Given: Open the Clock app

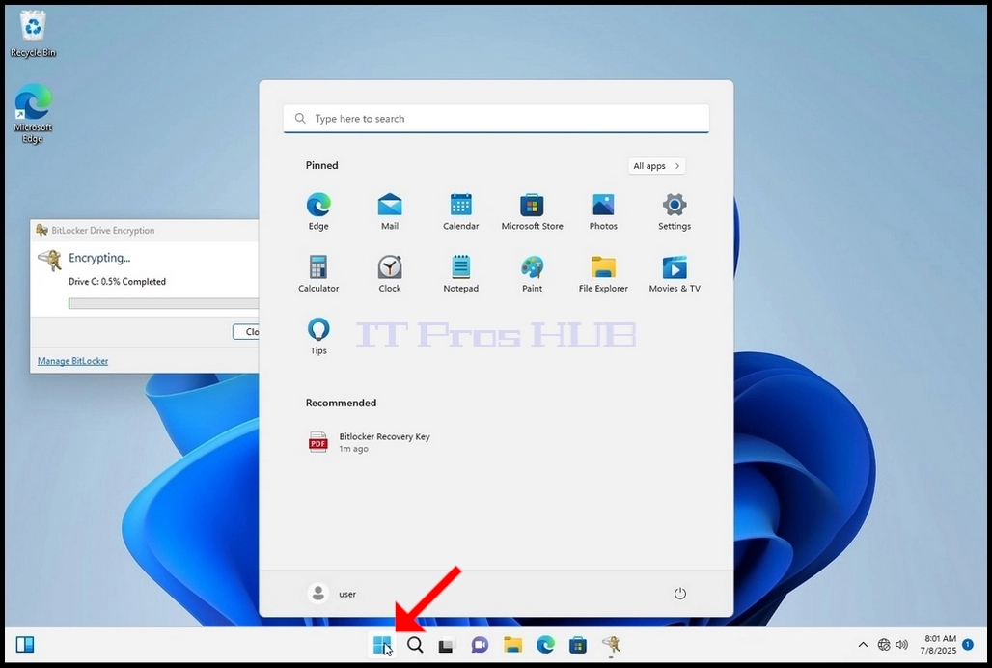Looking at the screenshot, I should pos(390,274).
